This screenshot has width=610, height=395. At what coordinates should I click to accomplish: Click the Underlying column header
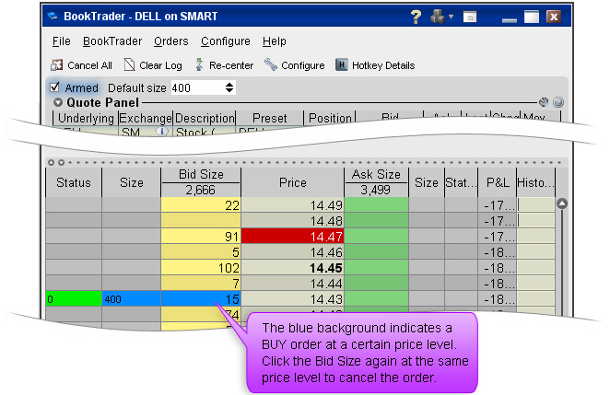point(86,118)
